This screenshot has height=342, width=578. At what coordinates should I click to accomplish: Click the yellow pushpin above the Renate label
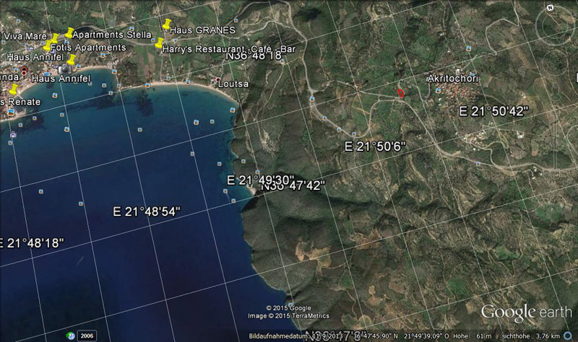[x=13, y=89]
